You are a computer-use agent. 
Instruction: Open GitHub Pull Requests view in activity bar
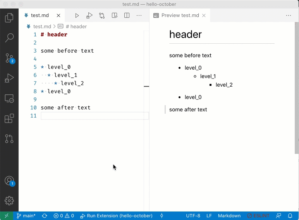point(9,139)
